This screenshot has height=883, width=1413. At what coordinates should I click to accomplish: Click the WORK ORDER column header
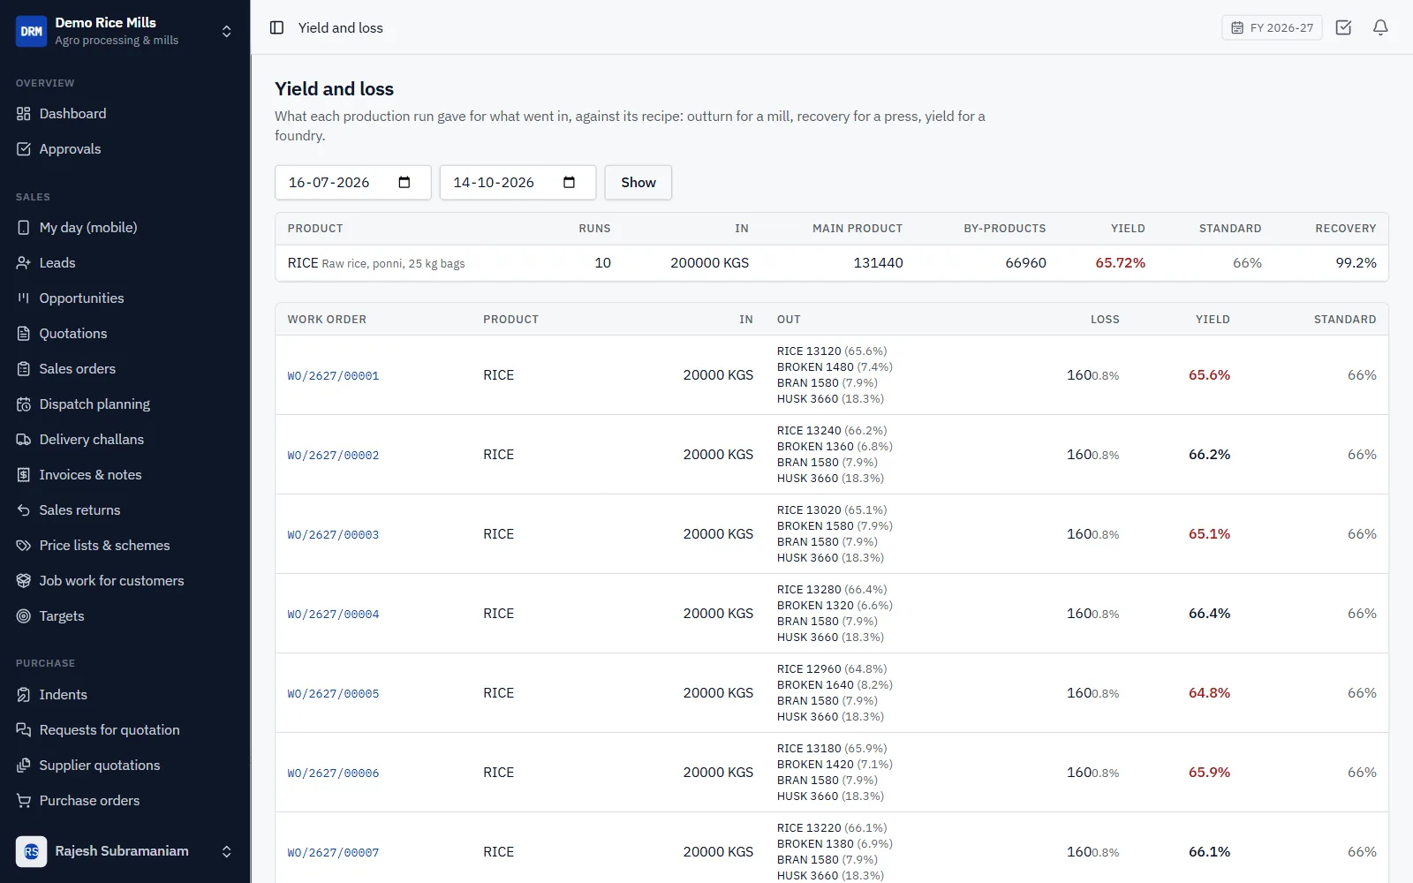(327, 320)
